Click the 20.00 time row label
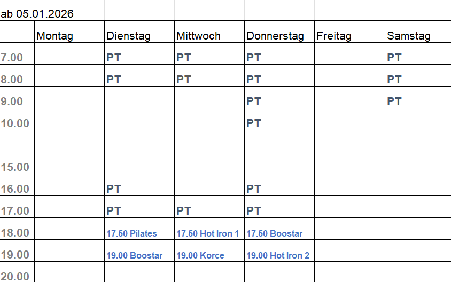 [15, 276]
